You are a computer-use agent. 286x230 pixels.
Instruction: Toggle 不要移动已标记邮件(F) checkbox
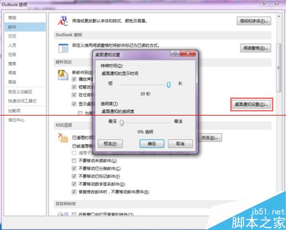[74, 176]
